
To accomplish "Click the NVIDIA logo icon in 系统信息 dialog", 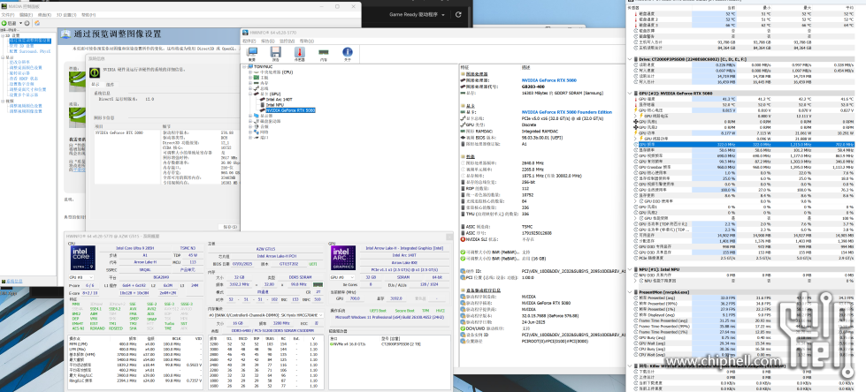I will (94, 71).
